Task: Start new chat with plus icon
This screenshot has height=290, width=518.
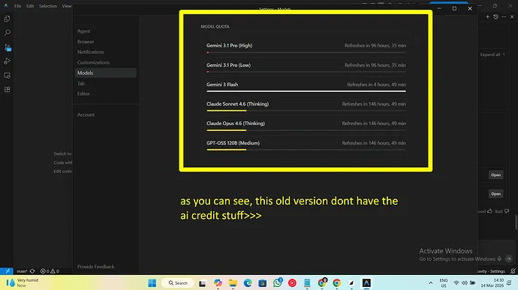Action: pyautogui.click(x=487, y=16)
